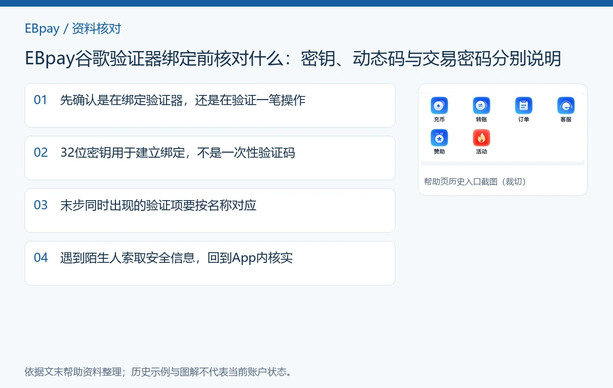Viewport: 613px width, 388px height.
Task: Open the 订单 orders icon
Action: pyautogui.click(x=524, y=106)
